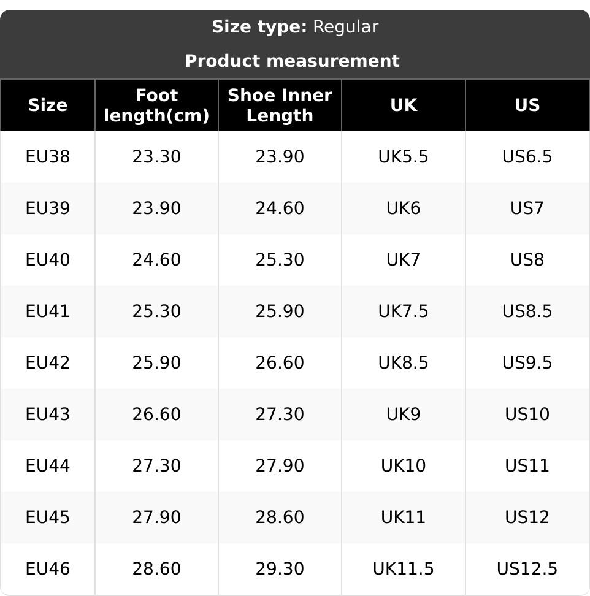The height and width of the screenshot is (596, 590).
Task: Select the Product measurement title
Action: [292, 61]
